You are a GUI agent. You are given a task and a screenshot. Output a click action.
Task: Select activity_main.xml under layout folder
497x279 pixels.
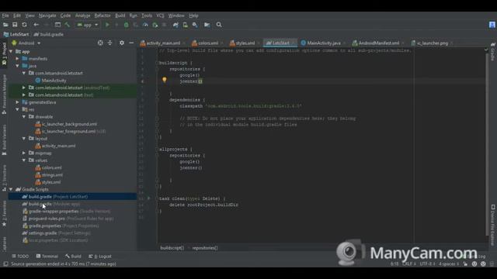pos(59,146)
